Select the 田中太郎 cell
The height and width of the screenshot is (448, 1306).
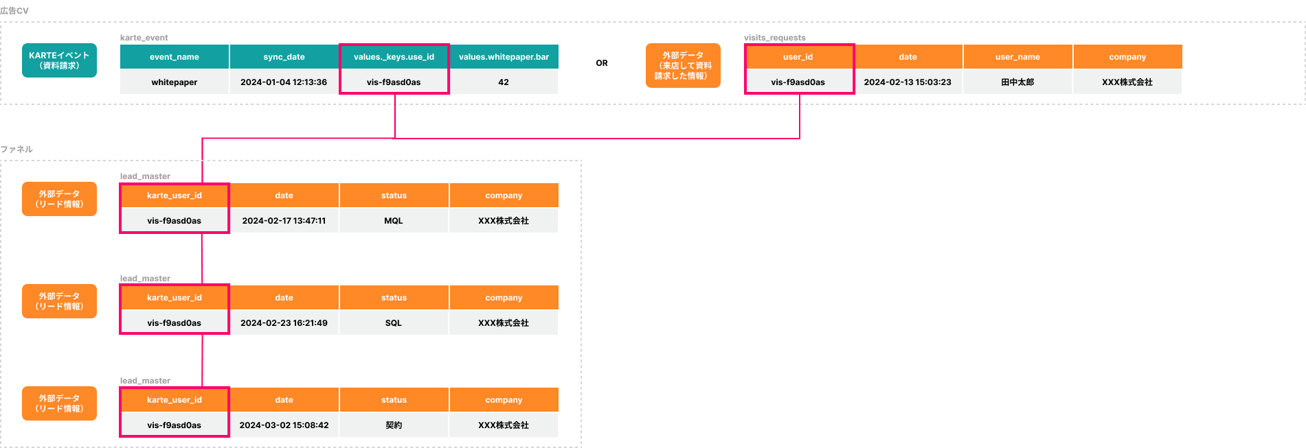[1017, 82]
